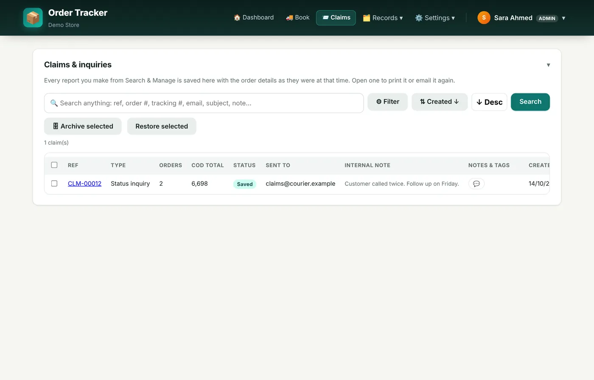The height and width of the screenshot is (380, 594).
Task: Tick the select-all checkbox in table header
Action: (54, 165)
